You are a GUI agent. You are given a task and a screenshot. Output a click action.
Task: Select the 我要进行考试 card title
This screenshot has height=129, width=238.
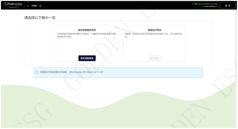point(155,30)
